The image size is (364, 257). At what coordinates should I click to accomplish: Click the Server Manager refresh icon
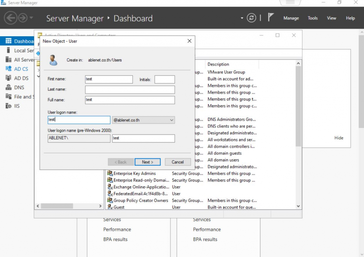pyautogui.click(x=251, y=18)
